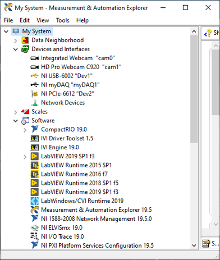The height and width of the screenshot is (260, 220).
Task: Select the Network Devices entry
Action: tap(63, 103)
